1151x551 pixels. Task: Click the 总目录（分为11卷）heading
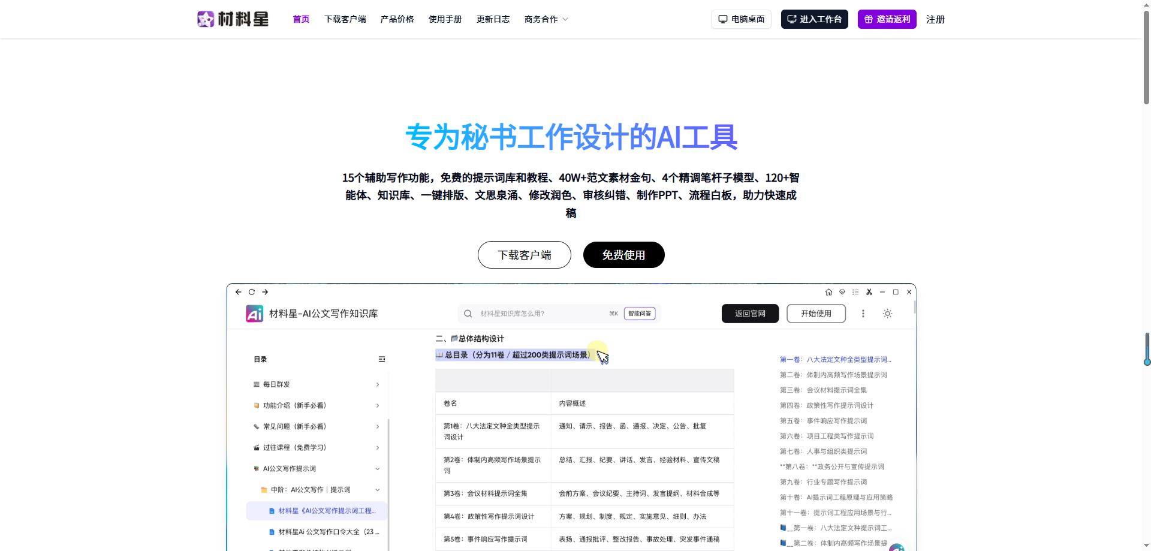tap(513, 355)
